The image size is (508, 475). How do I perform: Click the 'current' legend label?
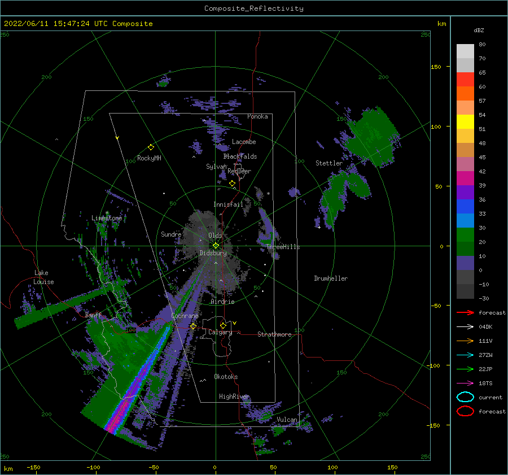491,398
